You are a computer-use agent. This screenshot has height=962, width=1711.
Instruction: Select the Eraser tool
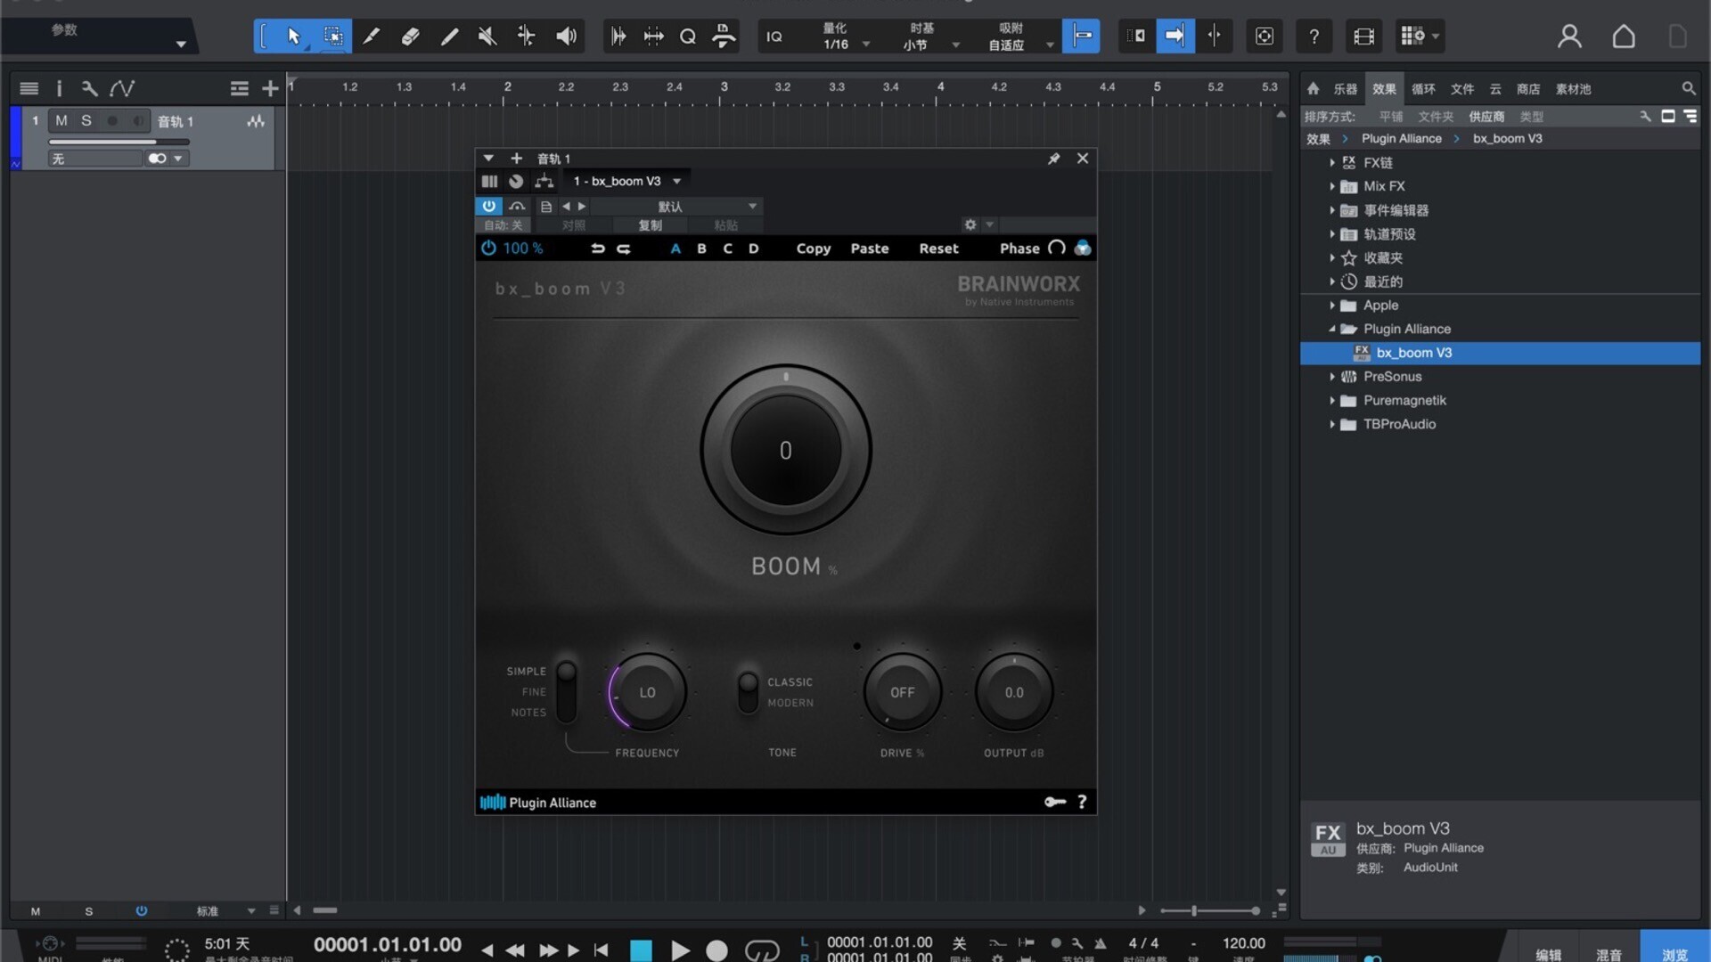click(410, 37)
